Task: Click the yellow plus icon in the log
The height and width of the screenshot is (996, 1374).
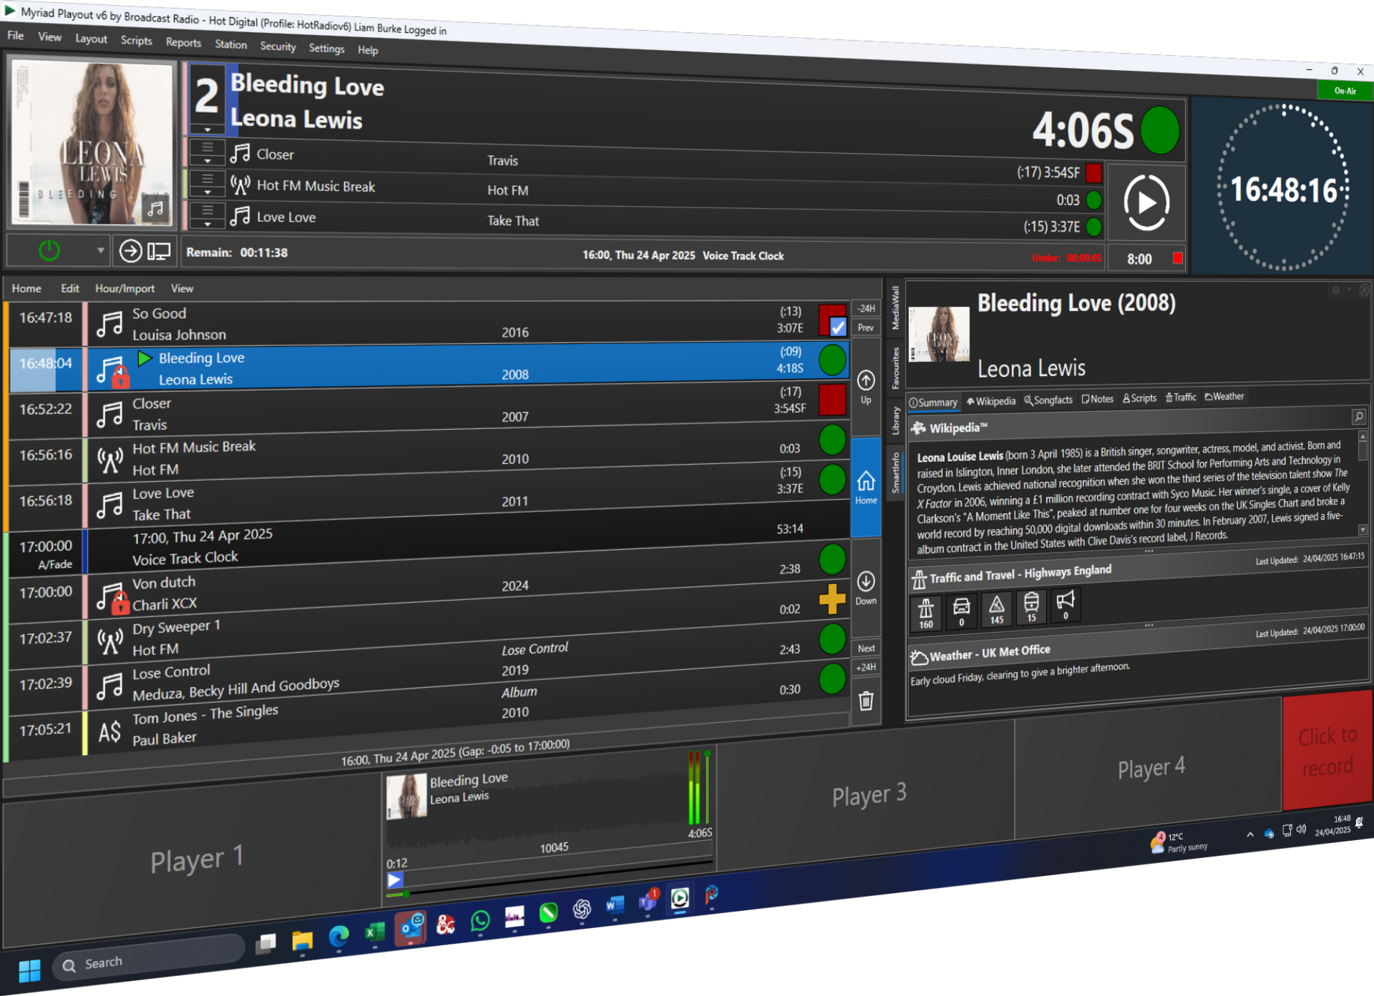Action: 832,598
